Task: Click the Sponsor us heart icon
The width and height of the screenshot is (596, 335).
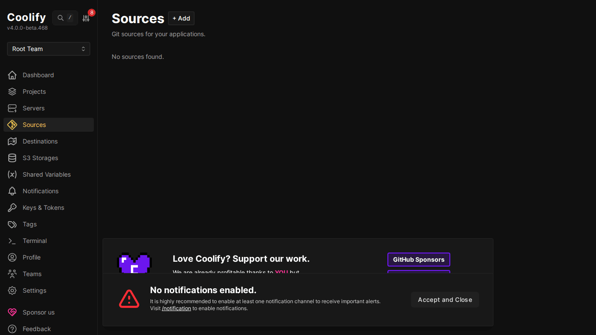Action: point(12,312)
